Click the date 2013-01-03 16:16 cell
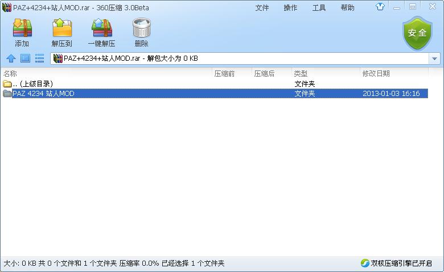444x272 pixels. click(x=391, y=94)
